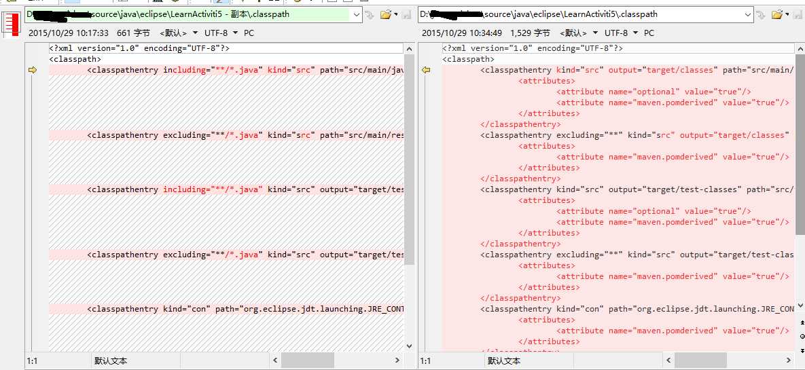
Task: Click left status bar 默认文本 label
Action: point(111,361)
